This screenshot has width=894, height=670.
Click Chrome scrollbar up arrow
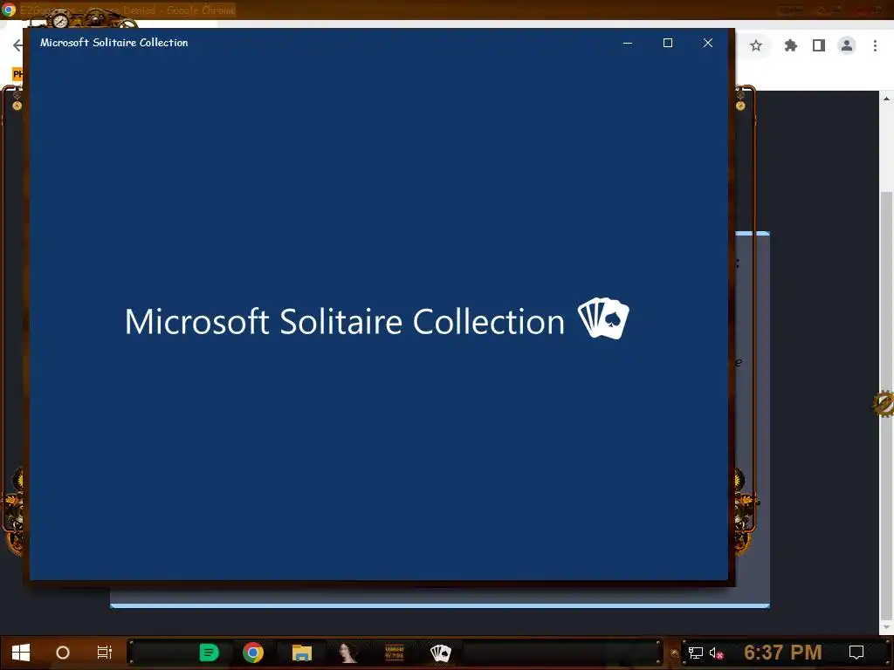tap(887, 99)
